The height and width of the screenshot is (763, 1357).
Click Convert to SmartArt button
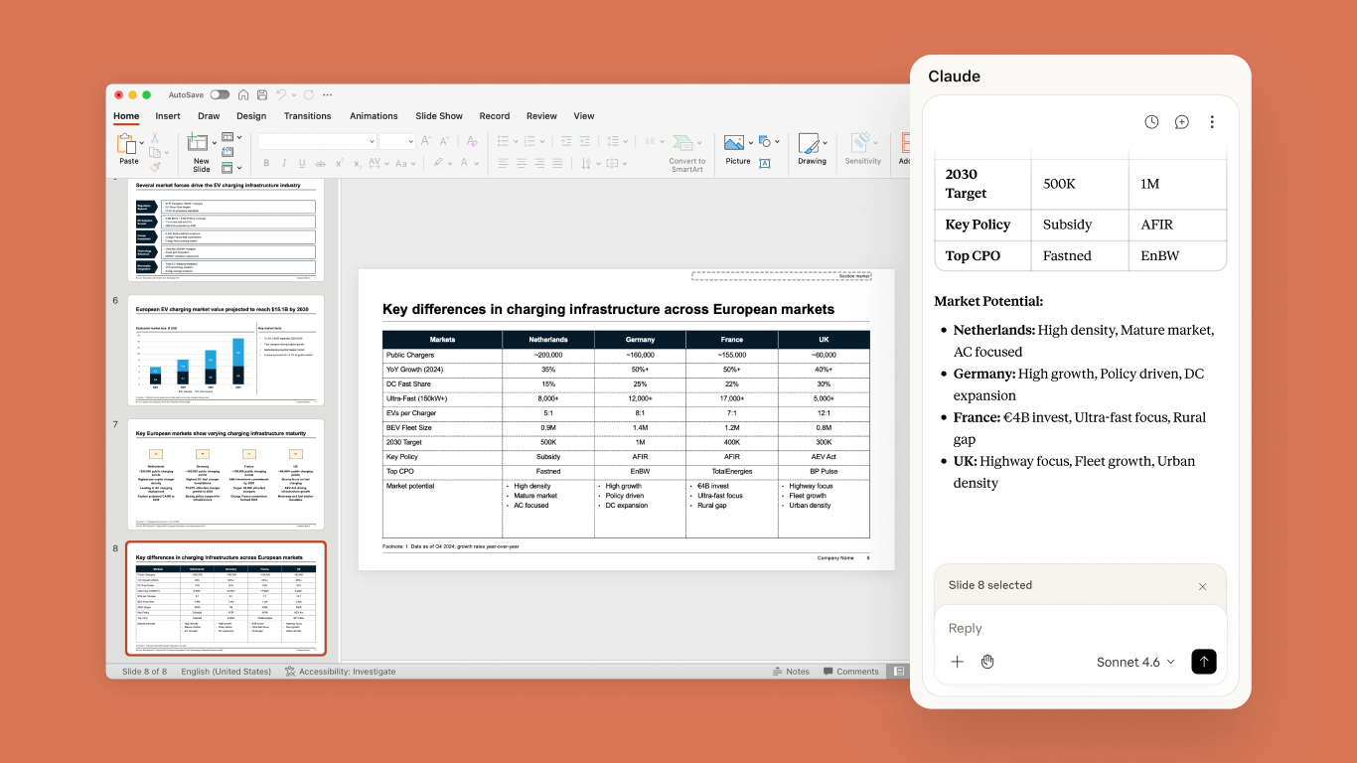click(x=686, y=153)
